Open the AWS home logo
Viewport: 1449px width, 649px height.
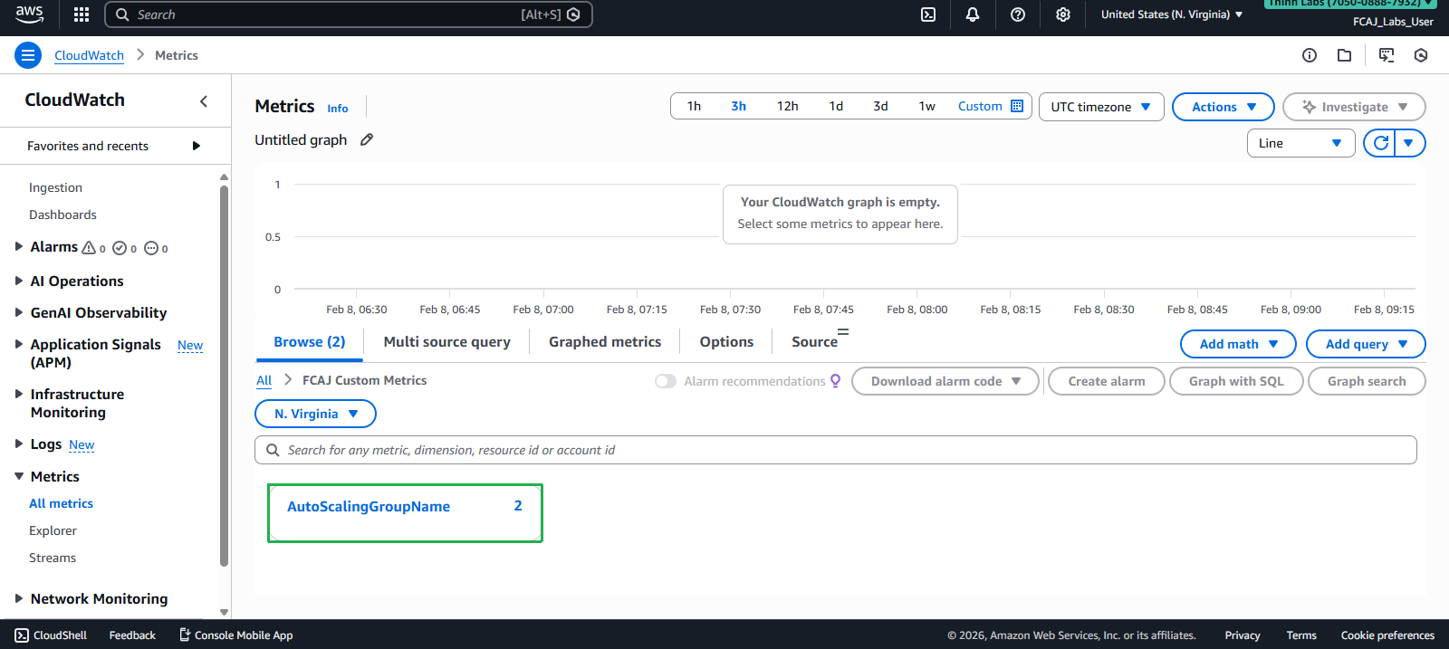coord(29,14)
